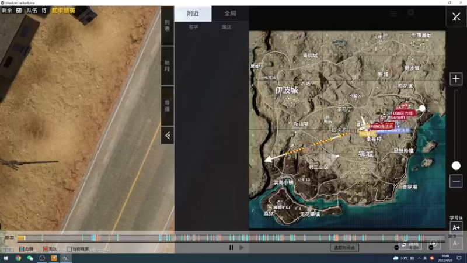Zoom out the map with minus button

pyautogui.click(x=456, y=181)
